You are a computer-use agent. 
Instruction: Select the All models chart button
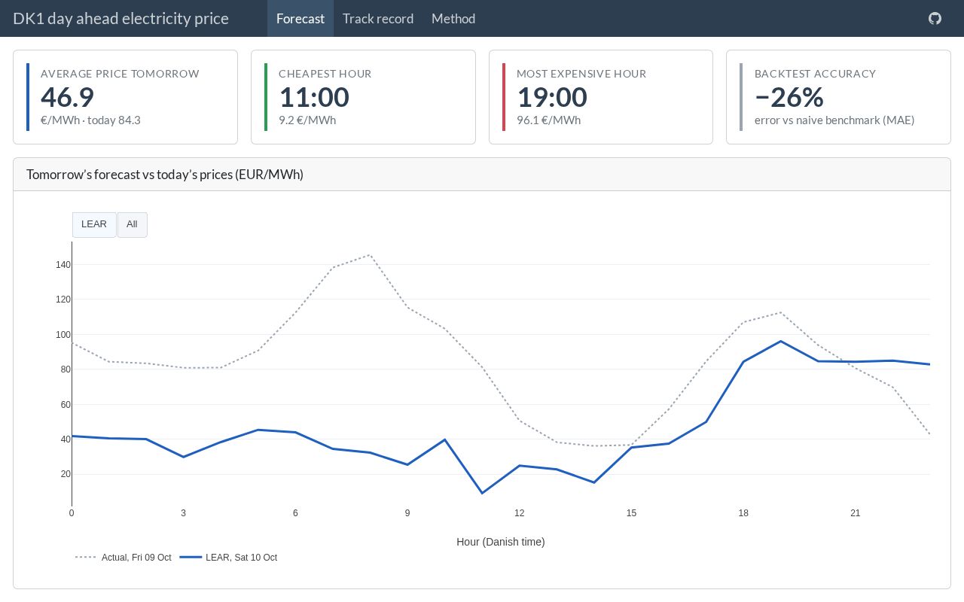[x=132, y=224]
